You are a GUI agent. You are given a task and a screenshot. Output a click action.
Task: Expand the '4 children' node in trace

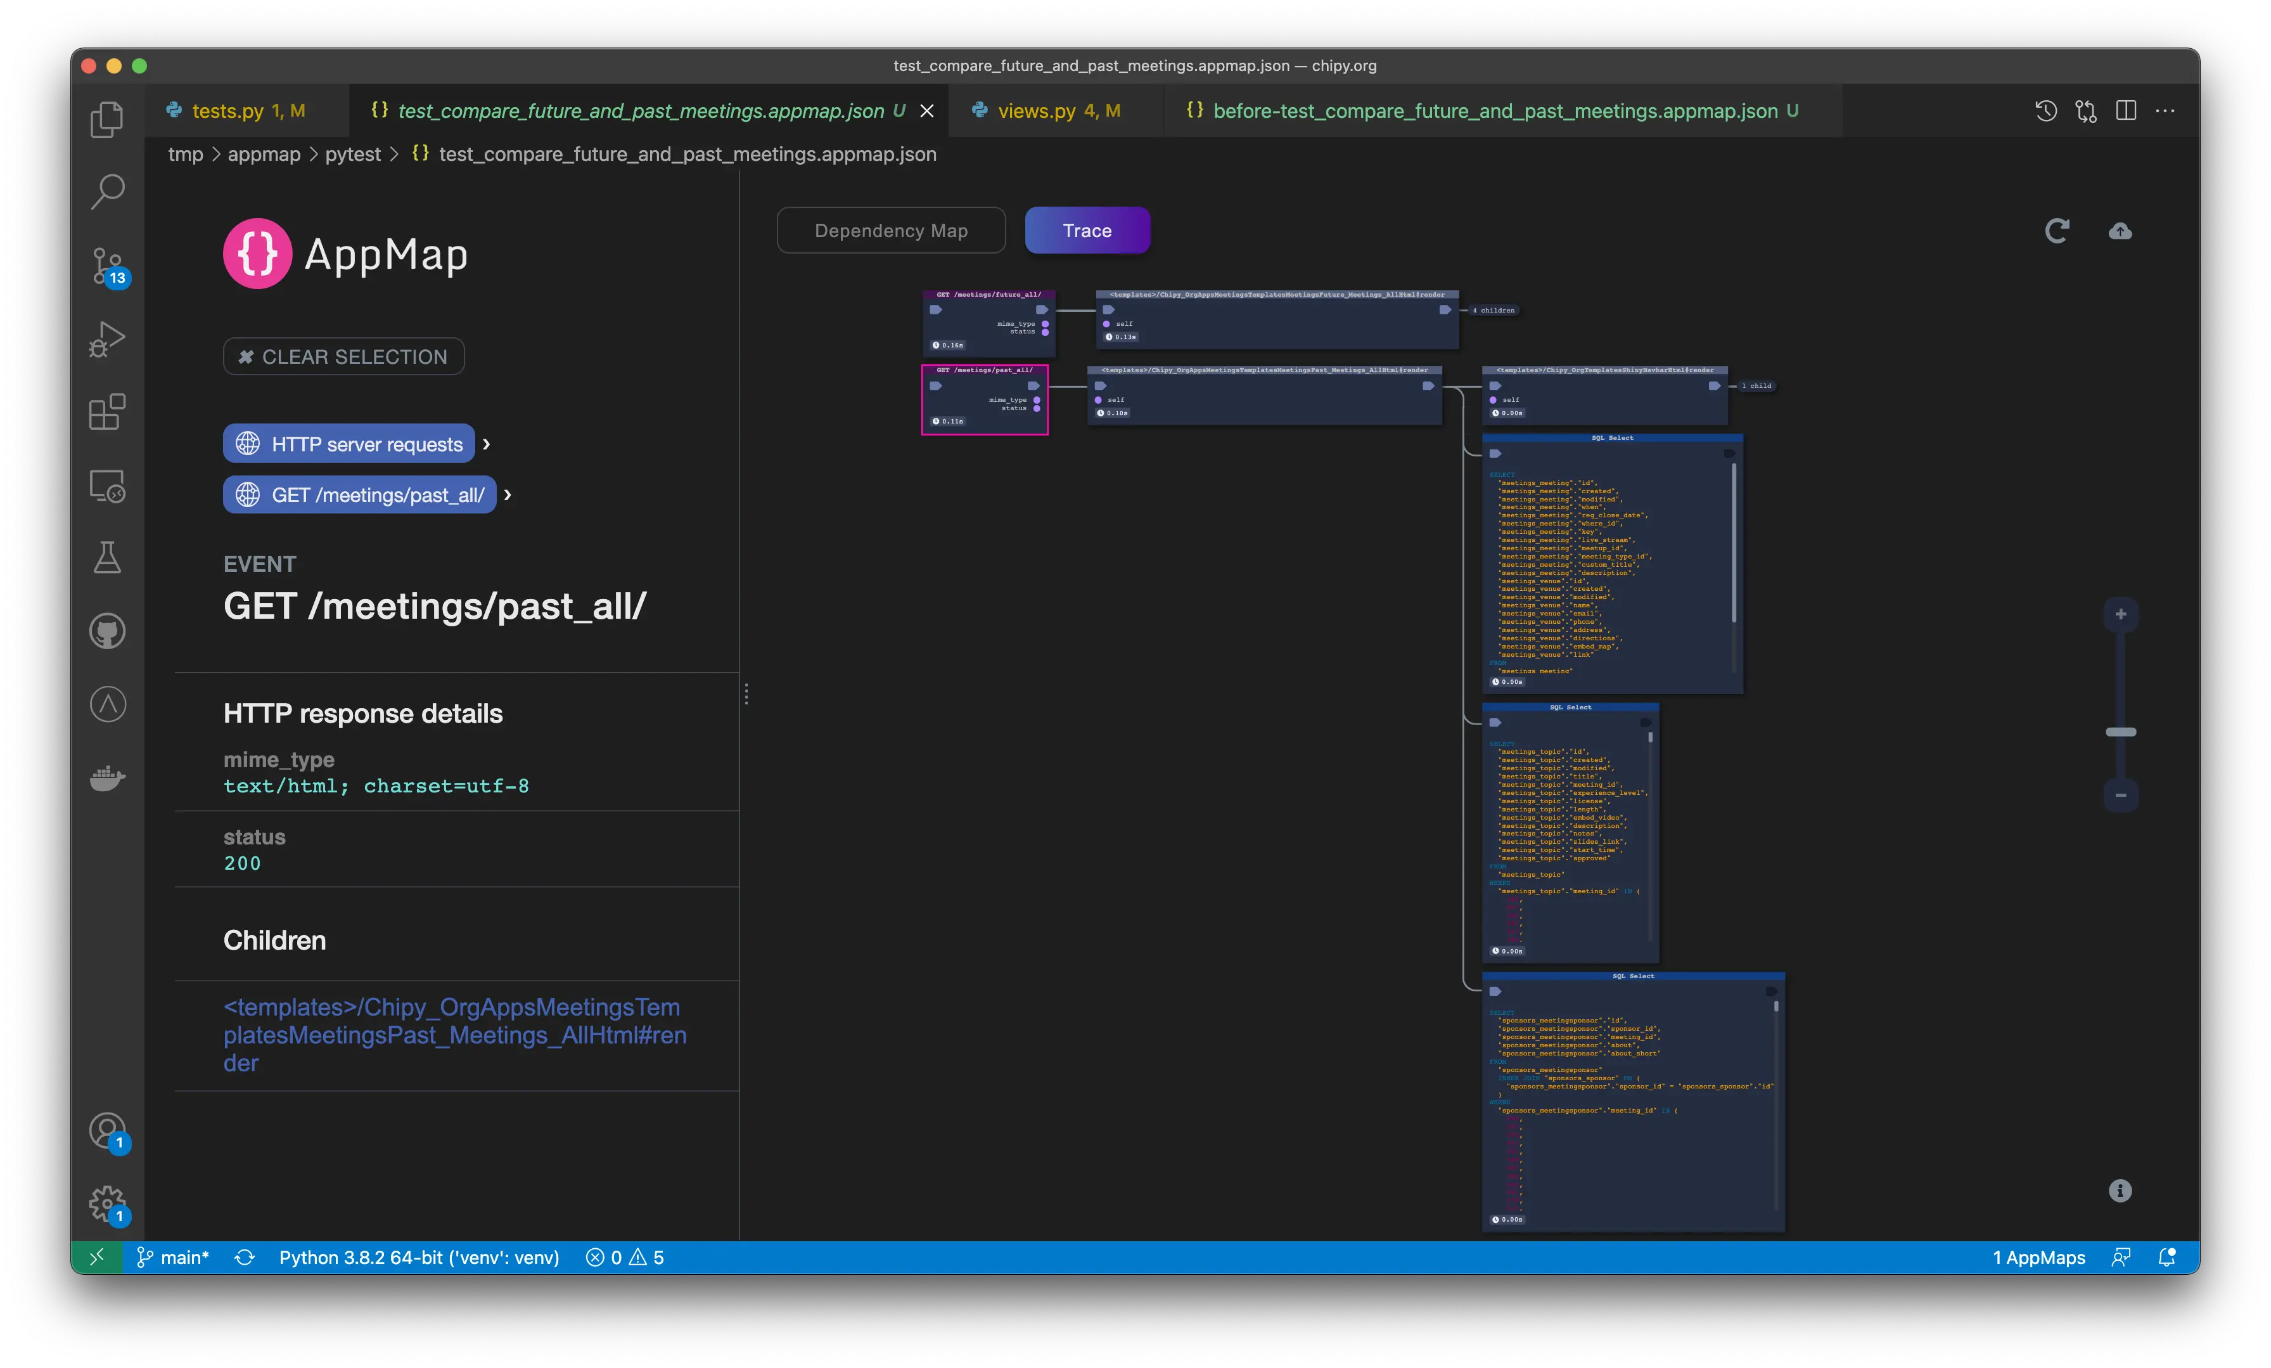[x=1494, y=310]
